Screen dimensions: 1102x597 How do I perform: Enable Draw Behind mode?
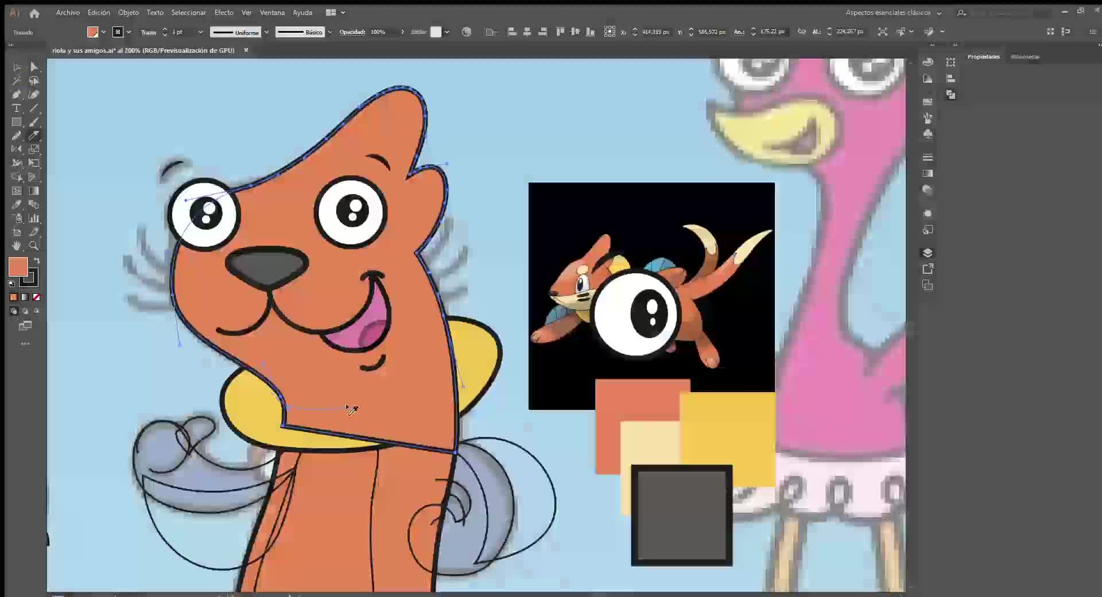[x=25, y=311]
